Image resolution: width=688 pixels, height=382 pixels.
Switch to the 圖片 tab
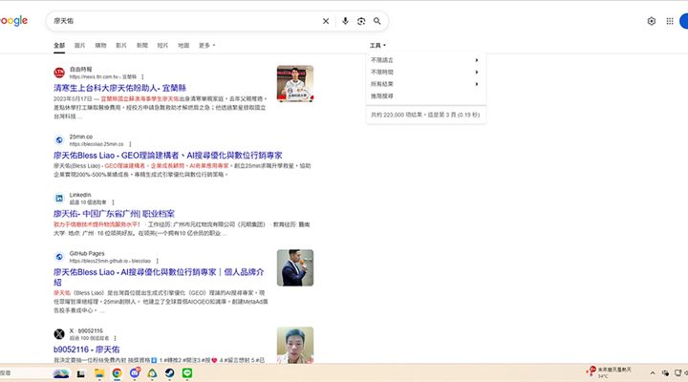(80, 45)
